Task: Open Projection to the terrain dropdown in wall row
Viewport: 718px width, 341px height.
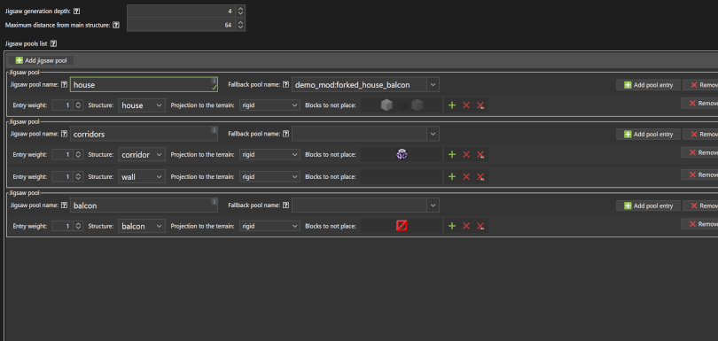Action: pos(269,176)
